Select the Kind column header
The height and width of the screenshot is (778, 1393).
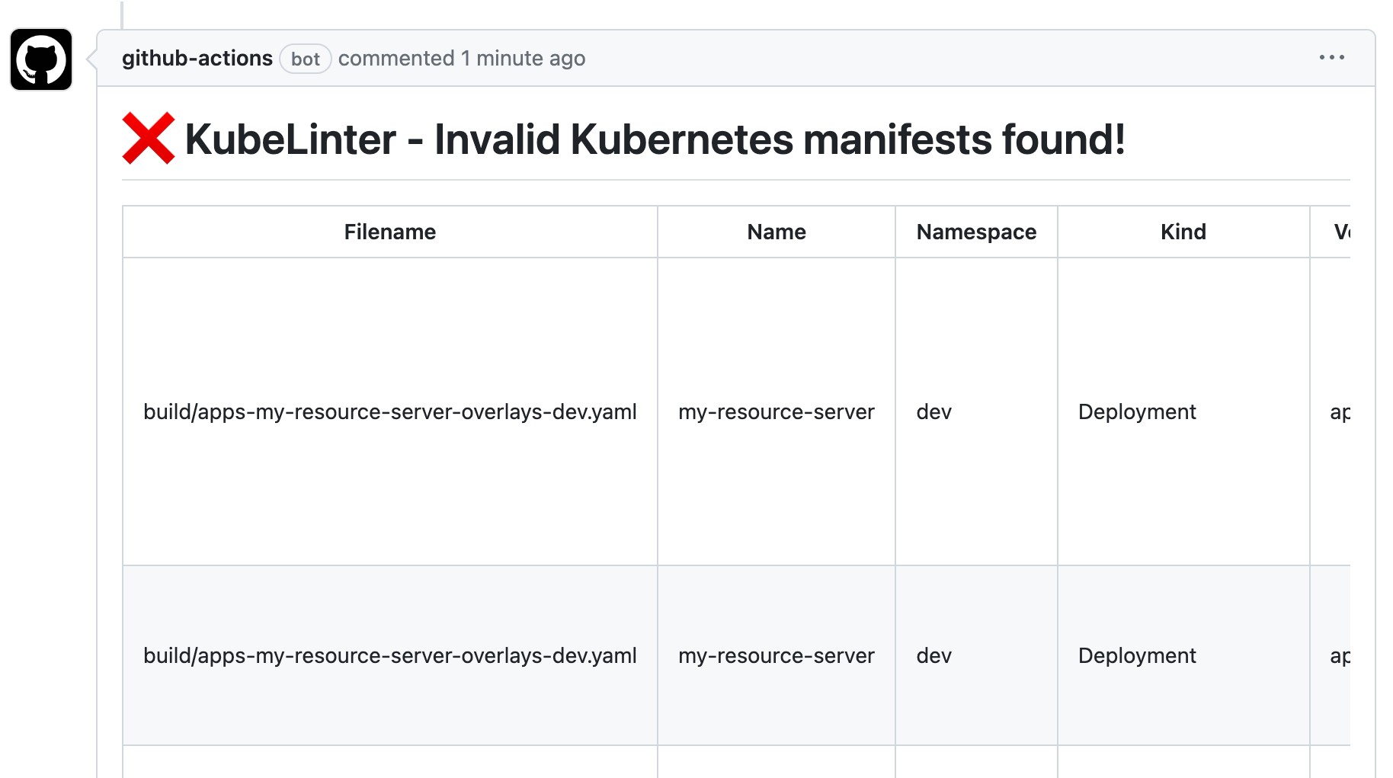pos(1183,232)
